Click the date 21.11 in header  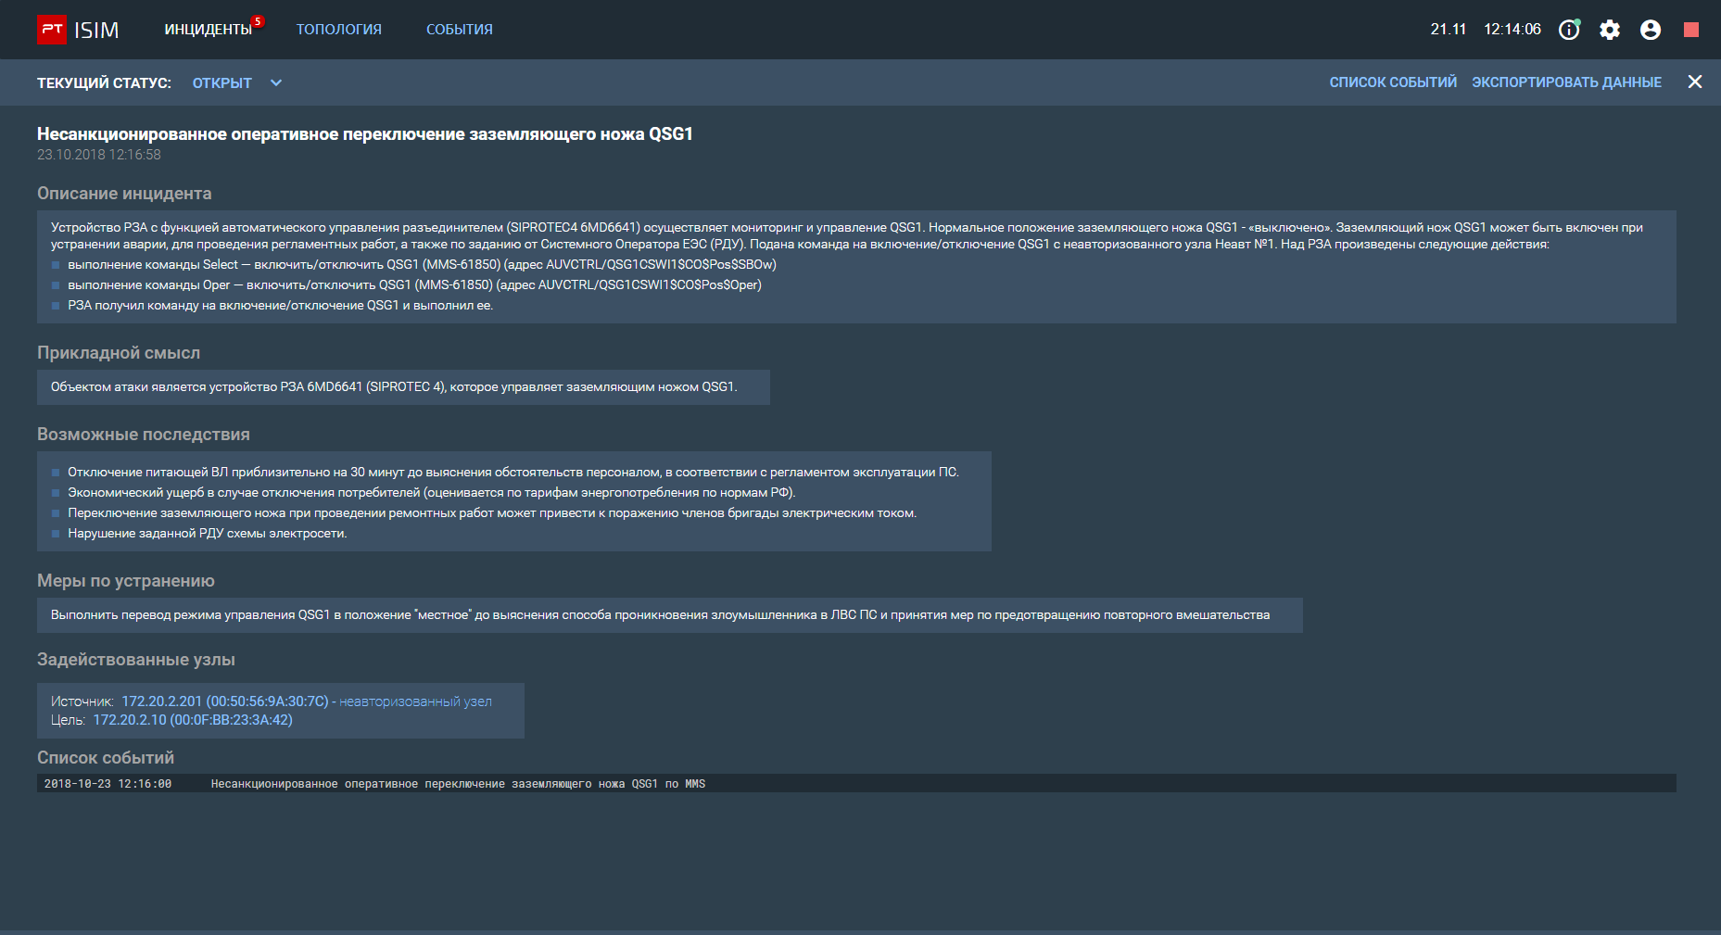[x=1449, y=30]
